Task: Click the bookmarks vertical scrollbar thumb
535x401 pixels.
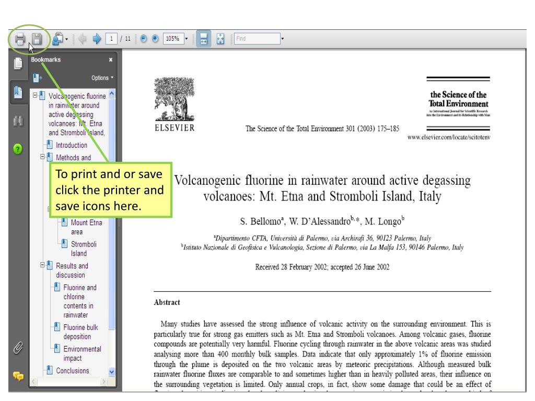Action: [112, 214]
